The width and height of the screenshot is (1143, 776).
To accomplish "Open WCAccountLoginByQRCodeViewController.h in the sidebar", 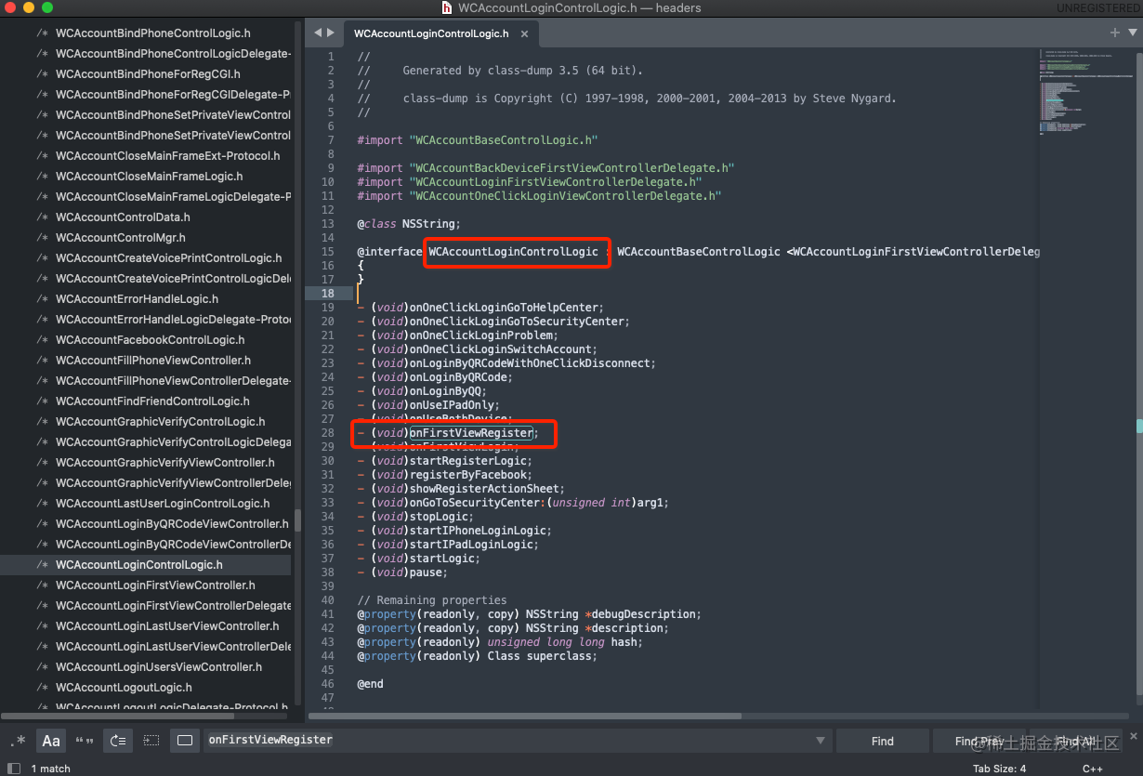I will (172, 524).
